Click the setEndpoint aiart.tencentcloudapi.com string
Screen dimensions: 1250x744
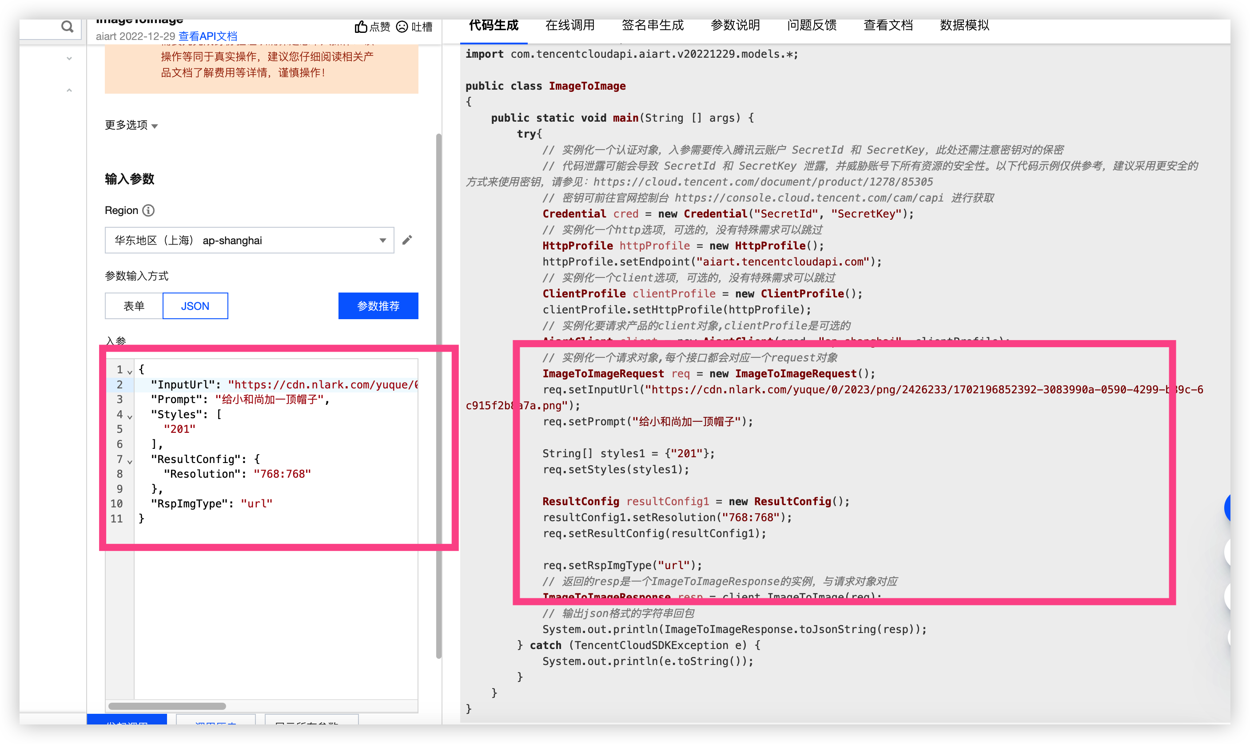[783, 262]
